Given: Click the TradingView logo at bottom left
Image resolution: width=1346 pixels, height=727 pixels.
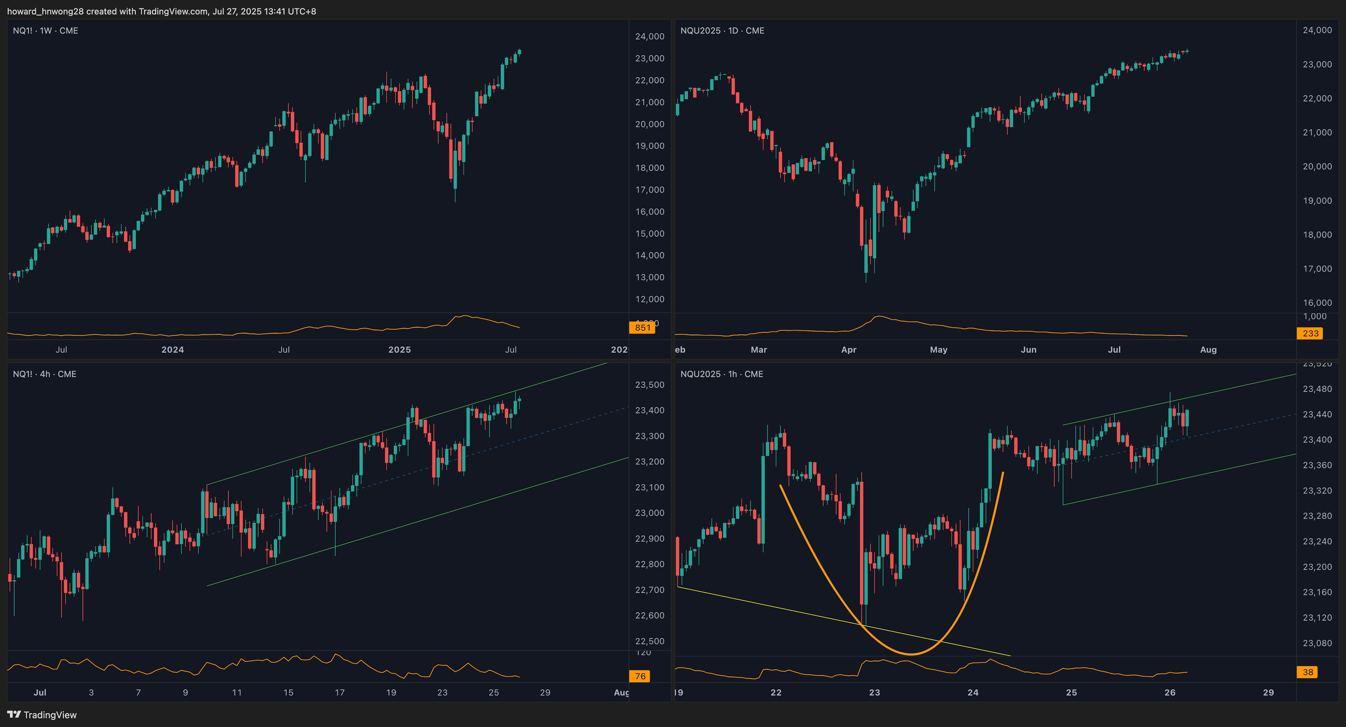Looking at the screenshot, I should [42, 714].
